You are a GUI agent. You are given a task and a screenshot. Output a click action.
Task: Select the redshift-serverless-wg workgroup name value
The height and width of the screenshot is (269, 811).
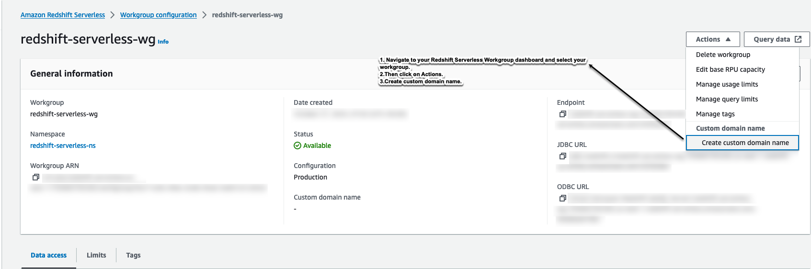(64, 114)
